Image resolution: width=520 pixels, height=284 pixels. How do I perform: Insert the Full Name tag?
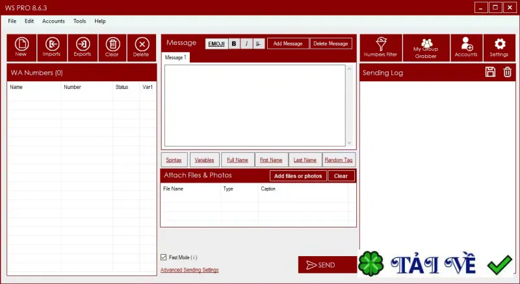point(237,160)
